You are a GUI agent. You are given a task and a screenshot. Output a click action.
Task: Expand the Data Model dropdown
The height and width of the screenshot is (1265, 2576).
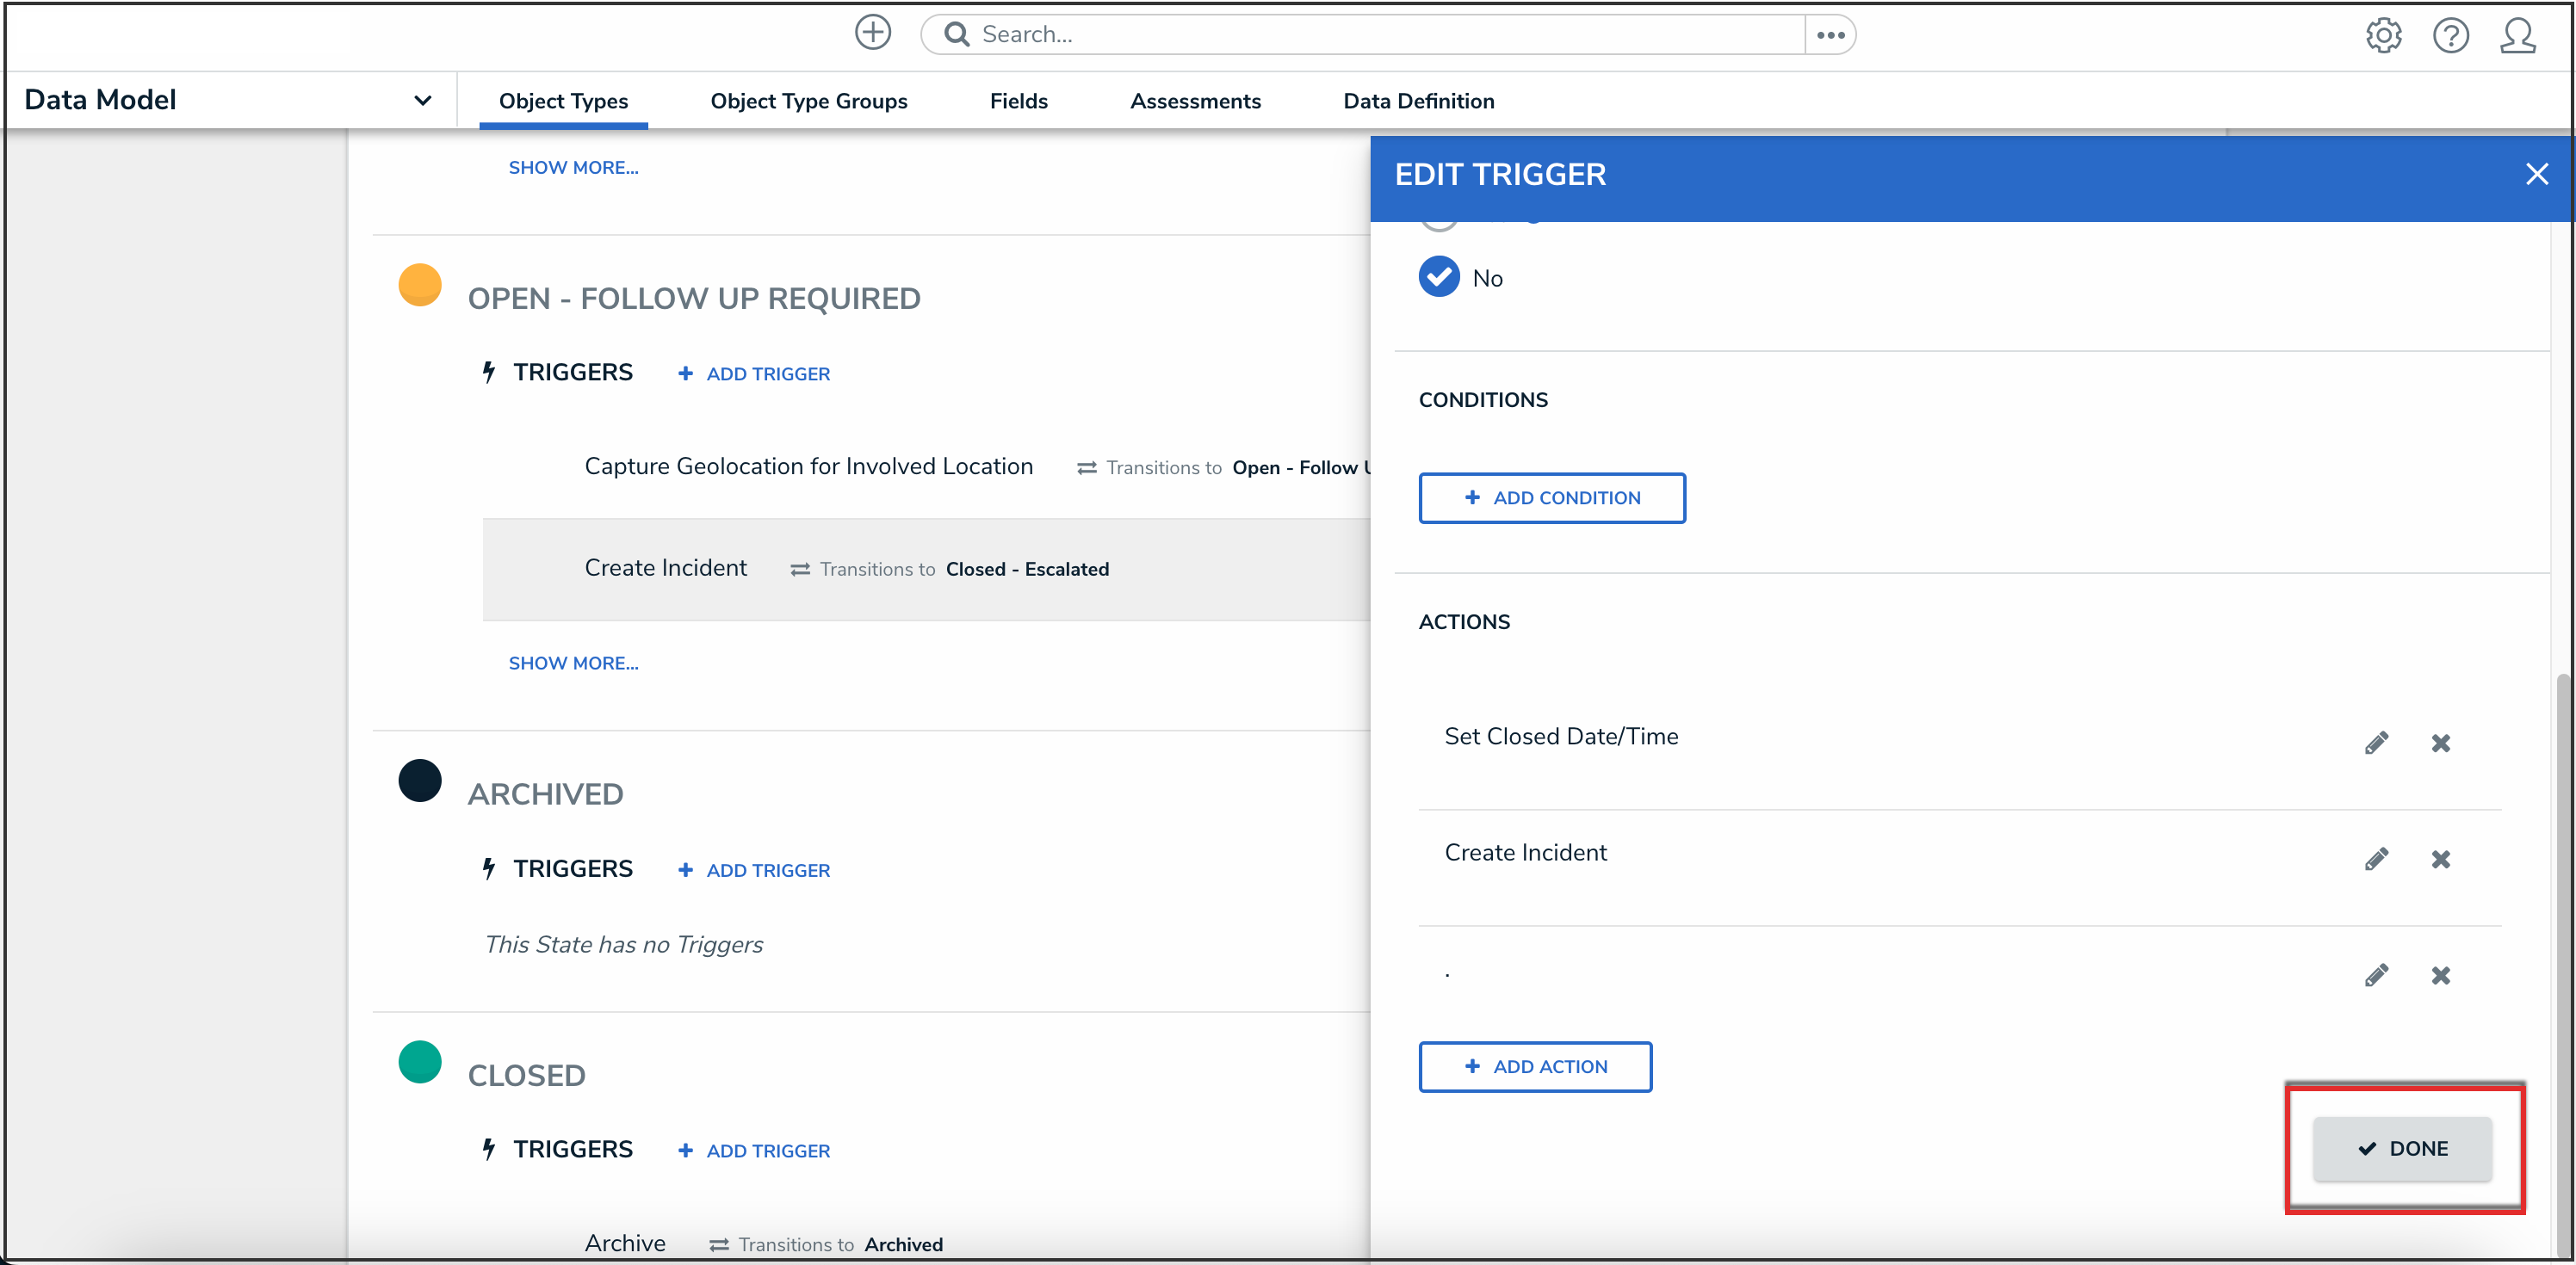pos(422,100)
